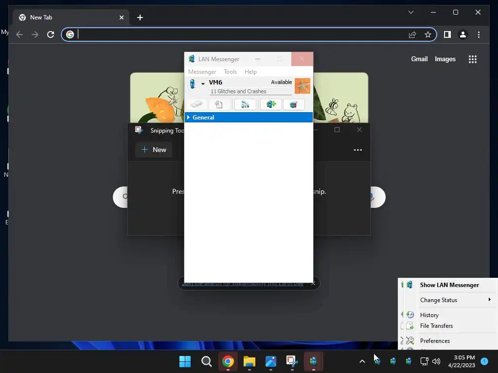Open New Chat Room with the green-plus people icon
Viewport: 498px width, 373px height.
(271, 104)
